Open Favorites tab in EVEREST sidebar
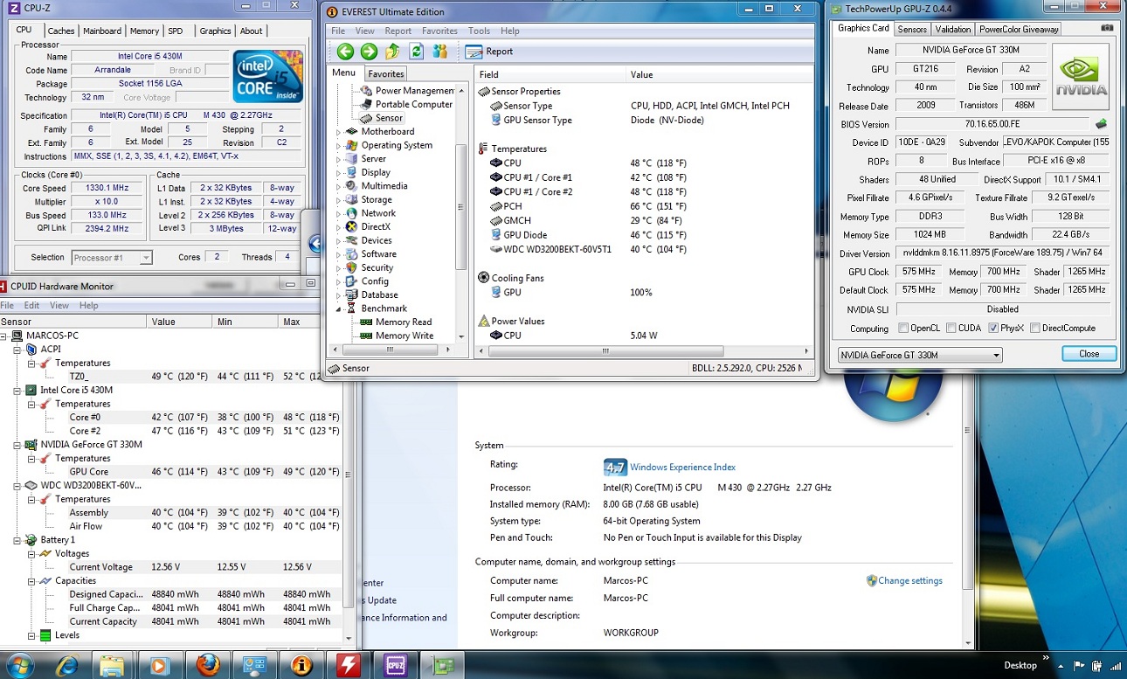Viewport: 1127px width, 679px height. [x=385, y=74]
